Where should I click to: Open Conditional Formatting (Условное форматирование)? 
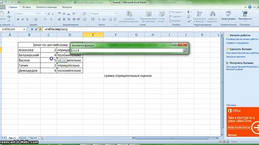(129, 17)
